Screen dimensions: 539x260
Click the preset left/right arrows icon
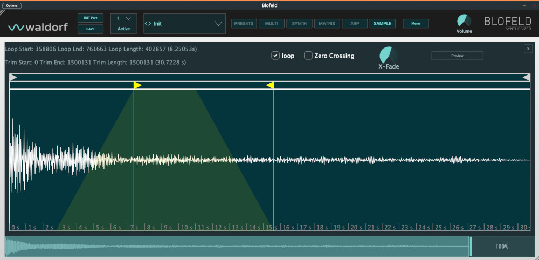click(148, 24)
